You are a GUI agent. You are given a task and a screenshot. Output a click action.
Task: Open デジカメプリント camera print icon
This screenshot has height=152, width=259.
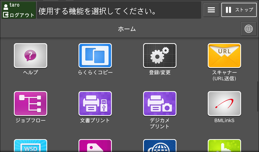[160, 104]
